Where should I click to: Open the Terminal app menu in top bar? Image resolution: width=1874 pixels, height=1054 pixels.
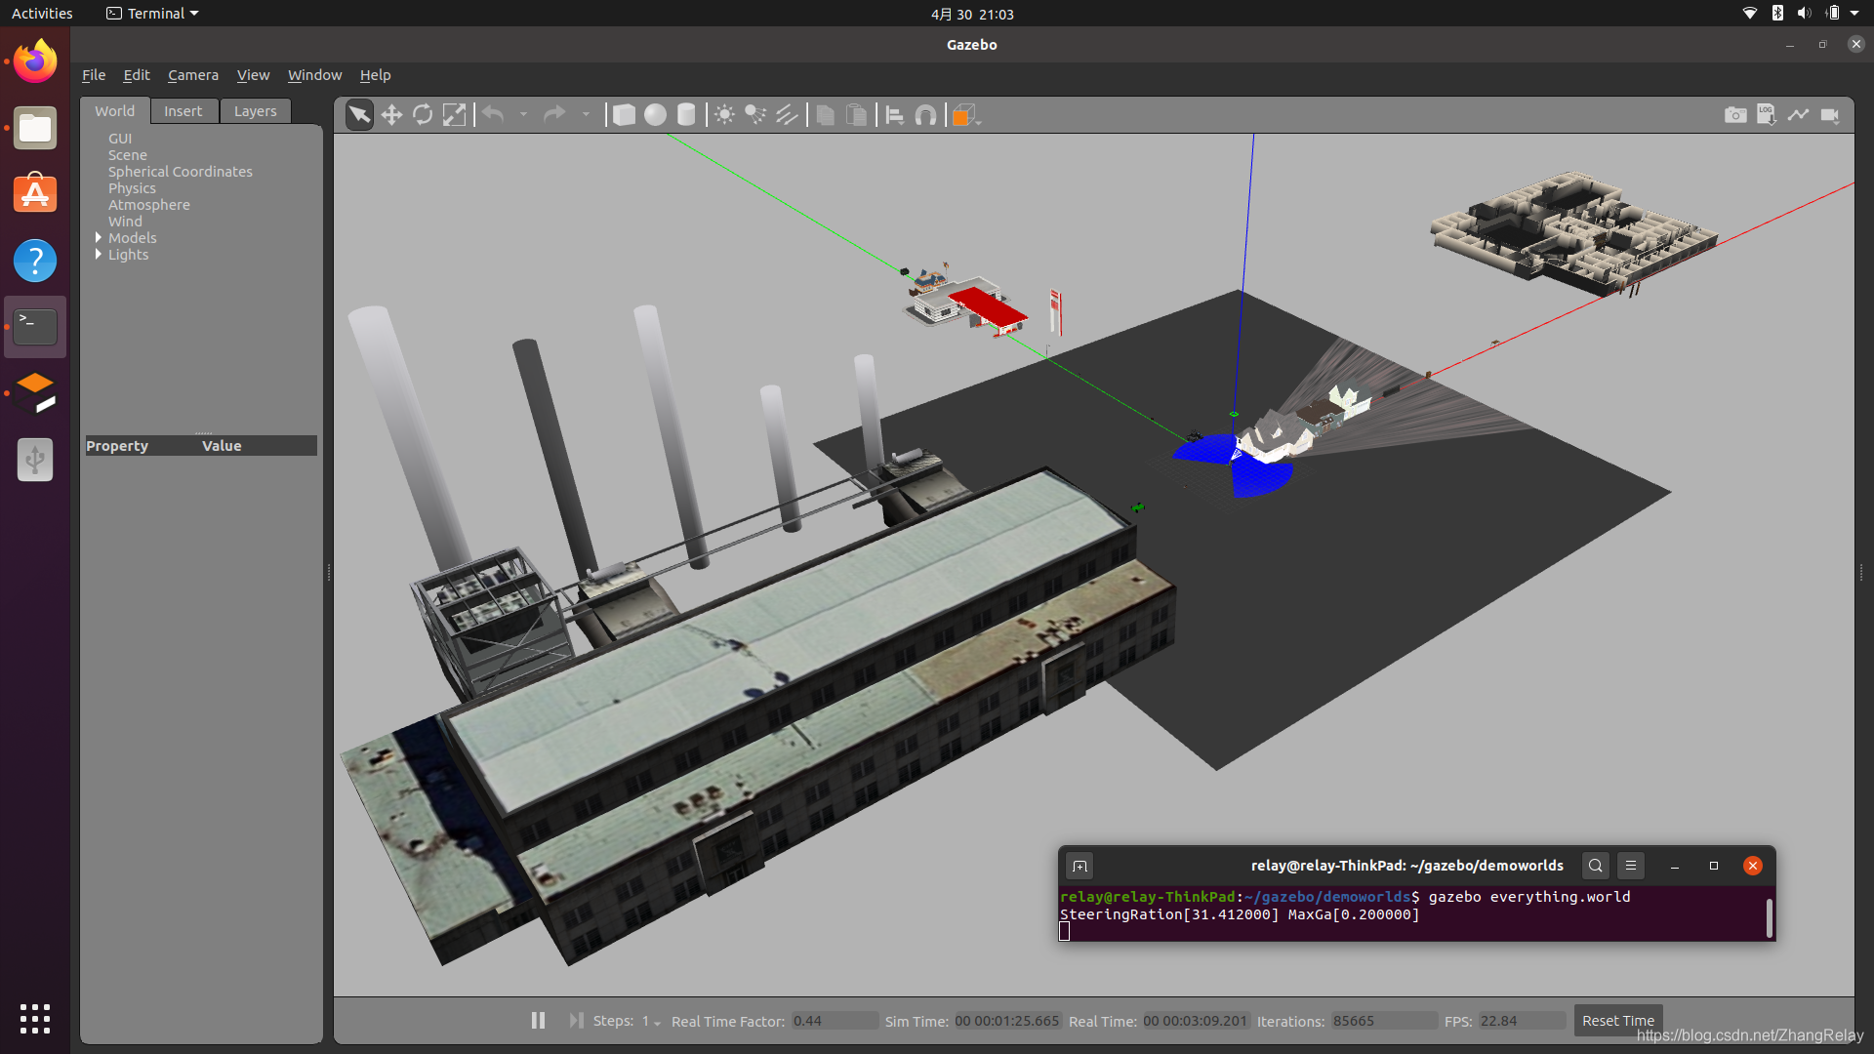(x=152, y=14)
